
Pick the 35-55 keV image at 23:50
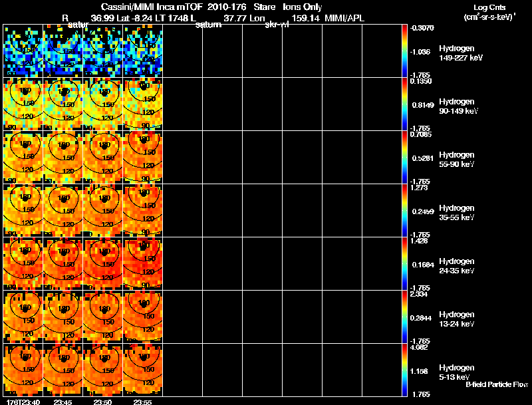pyautogui.click(x=103, y=211)
